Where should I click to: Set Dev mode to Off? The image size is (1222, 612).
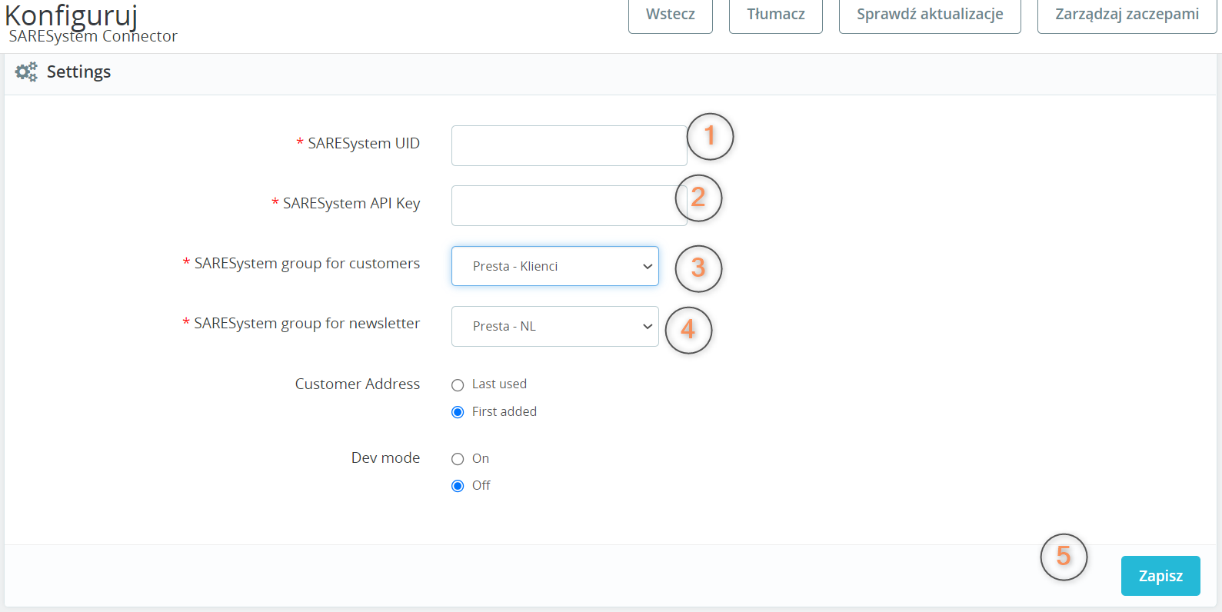point(458,486)
